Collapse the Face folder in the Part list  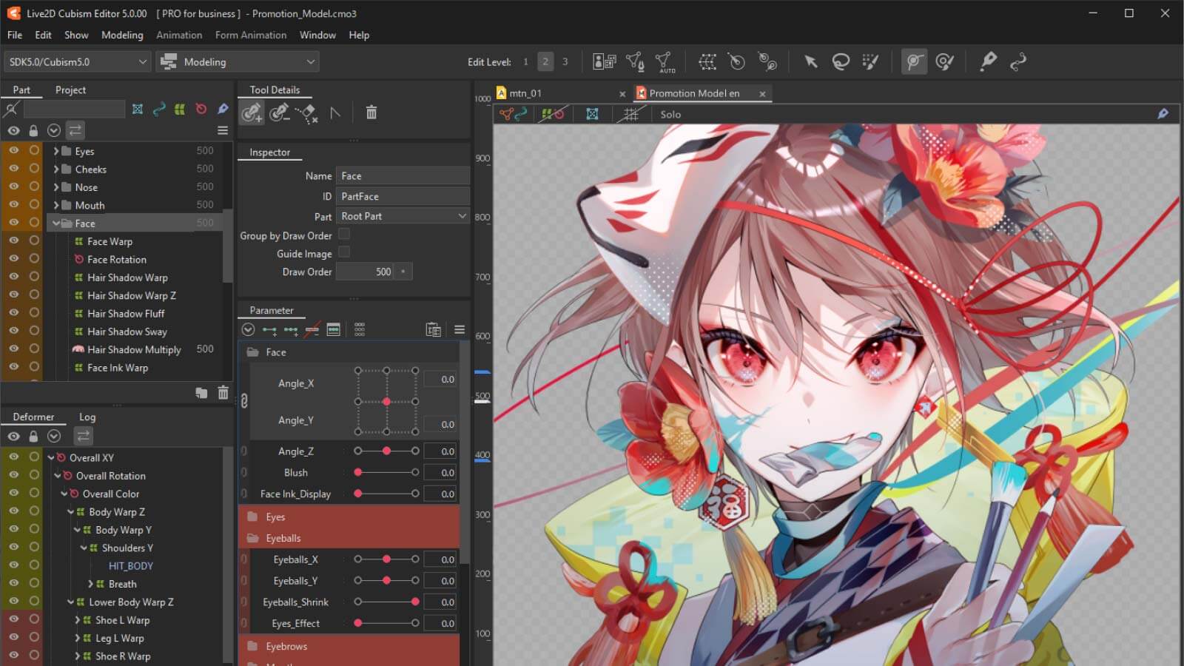[x=55, y=223]
